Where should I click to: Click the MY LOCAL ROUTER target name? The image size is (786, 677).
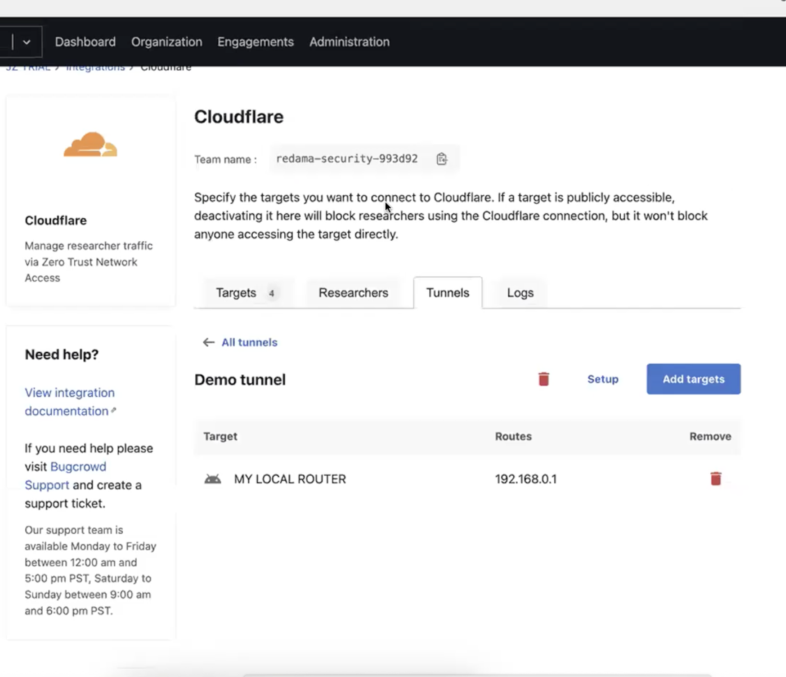tap(290, 479)
